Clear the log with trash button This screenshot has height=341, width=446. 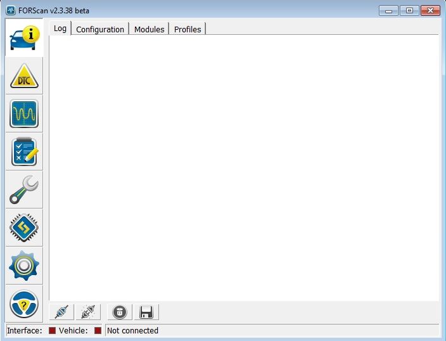[119, 312]
